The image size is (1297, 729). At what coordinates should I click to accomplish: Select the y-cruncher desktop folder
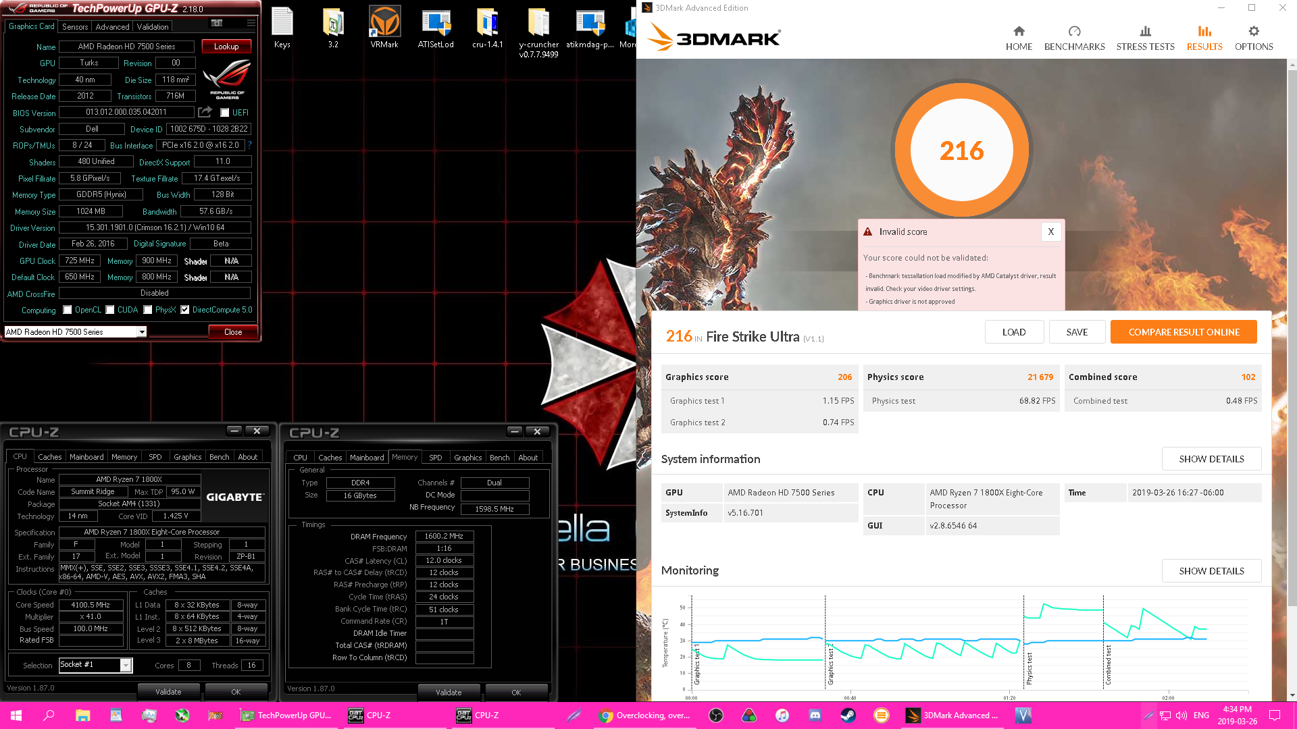point(538,32)
